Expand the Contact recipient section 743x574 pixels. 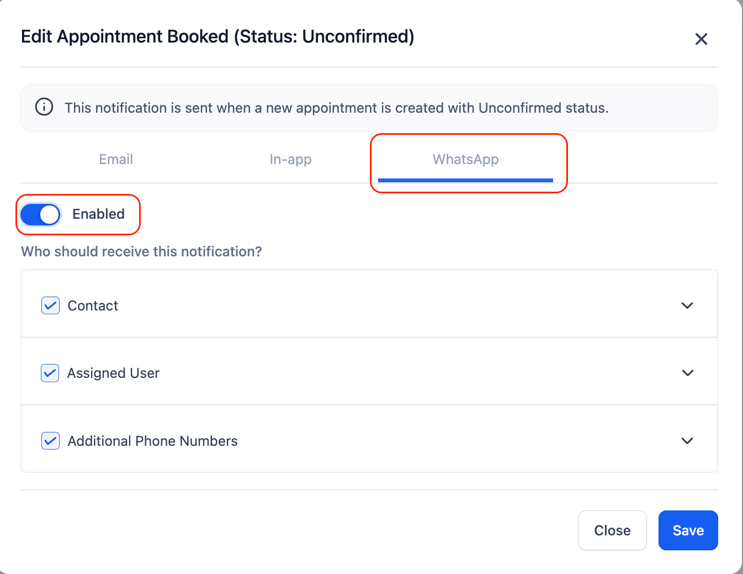coord(687,306)
